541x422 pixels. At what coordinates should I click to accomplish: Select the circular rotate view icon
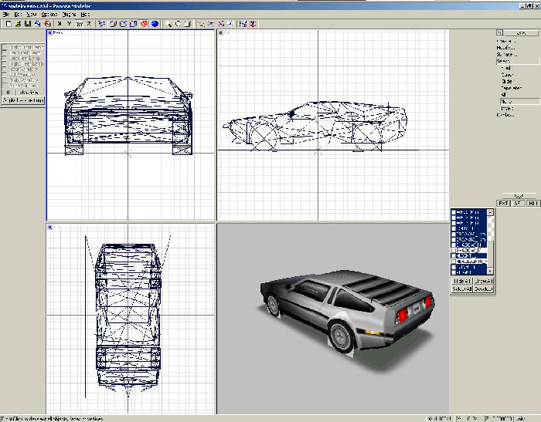[178, 24]
